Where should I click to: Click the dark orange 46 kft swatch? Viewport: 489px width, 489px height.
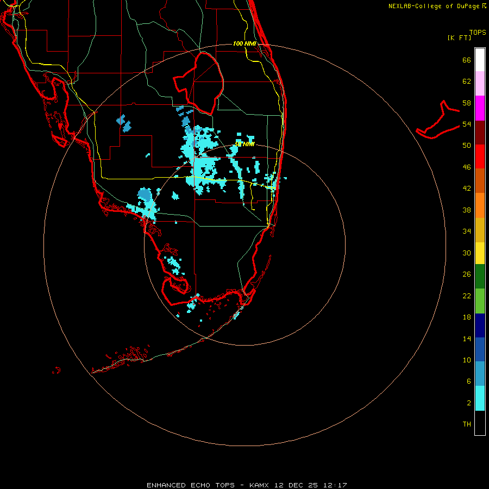480,180
